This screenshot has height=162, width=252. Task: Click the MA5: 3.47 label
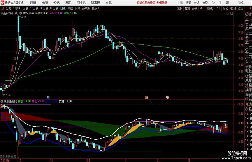(x=29, y=13)
